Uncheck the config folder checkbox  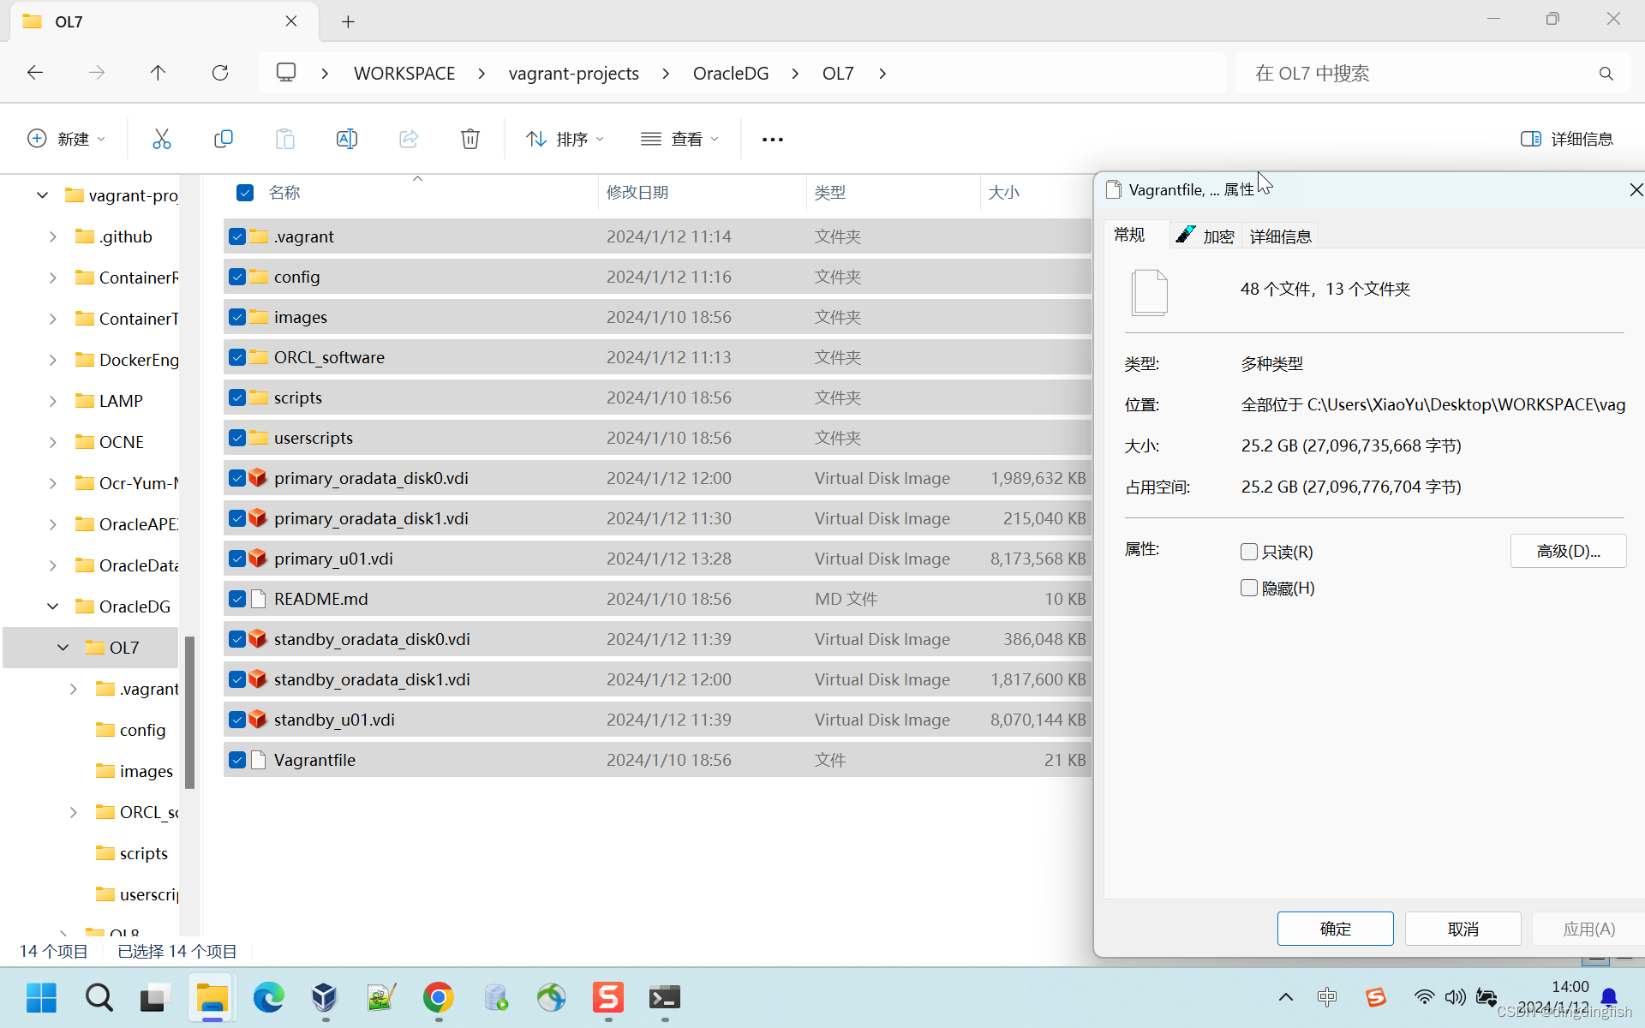tap(237, 277)
